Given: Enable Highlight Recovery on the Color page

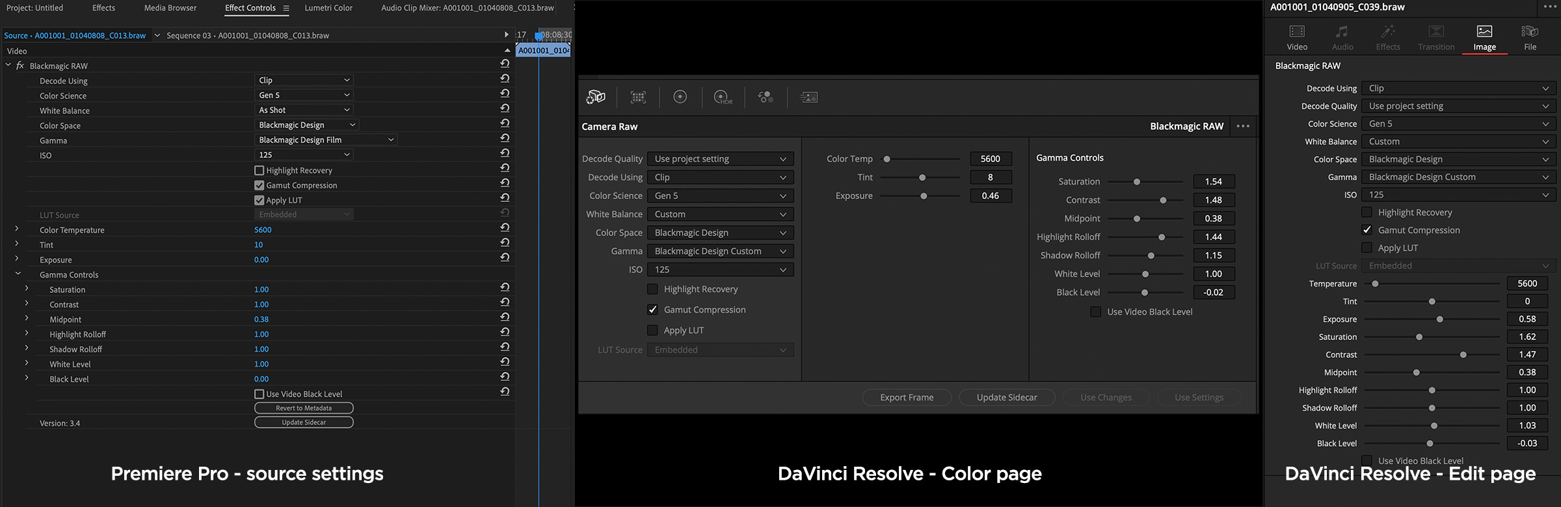Looking at the screenshot, I should [652, 289].
